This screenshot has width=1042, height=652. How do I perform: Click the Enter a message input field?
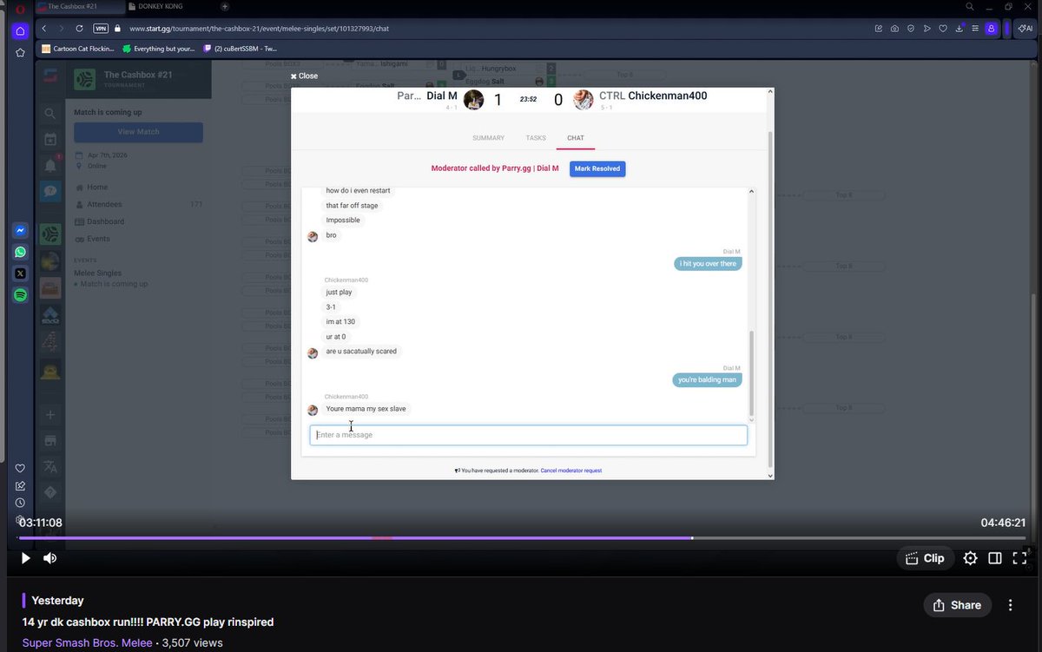(528, 435)
